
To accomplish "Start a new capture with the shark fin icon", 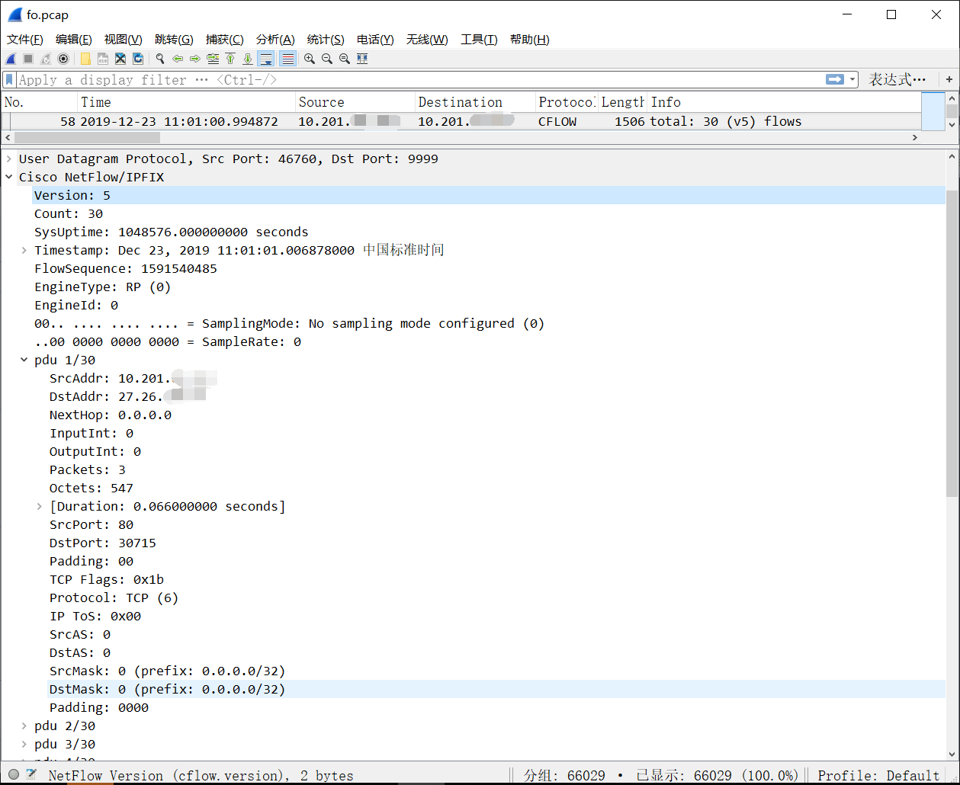I will [11, 59].
